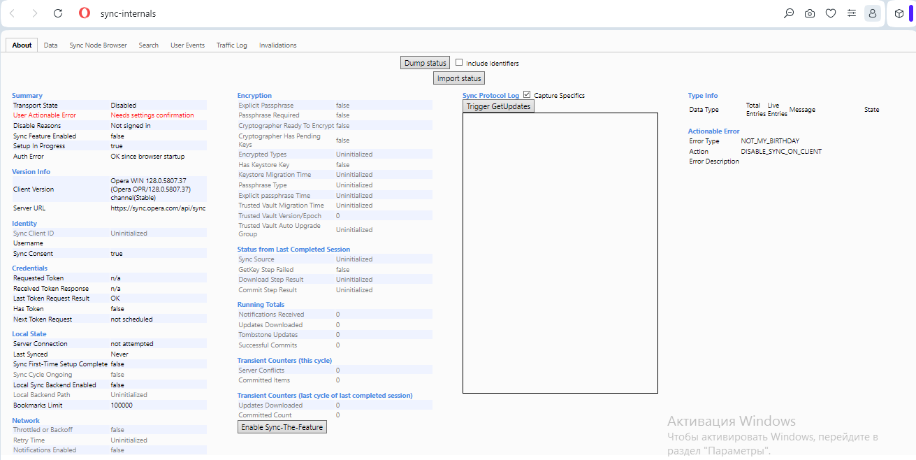The height and width of the screenshot is (460, 916).
Task: Click the back navigation arrow
Action: click(12, 13)
